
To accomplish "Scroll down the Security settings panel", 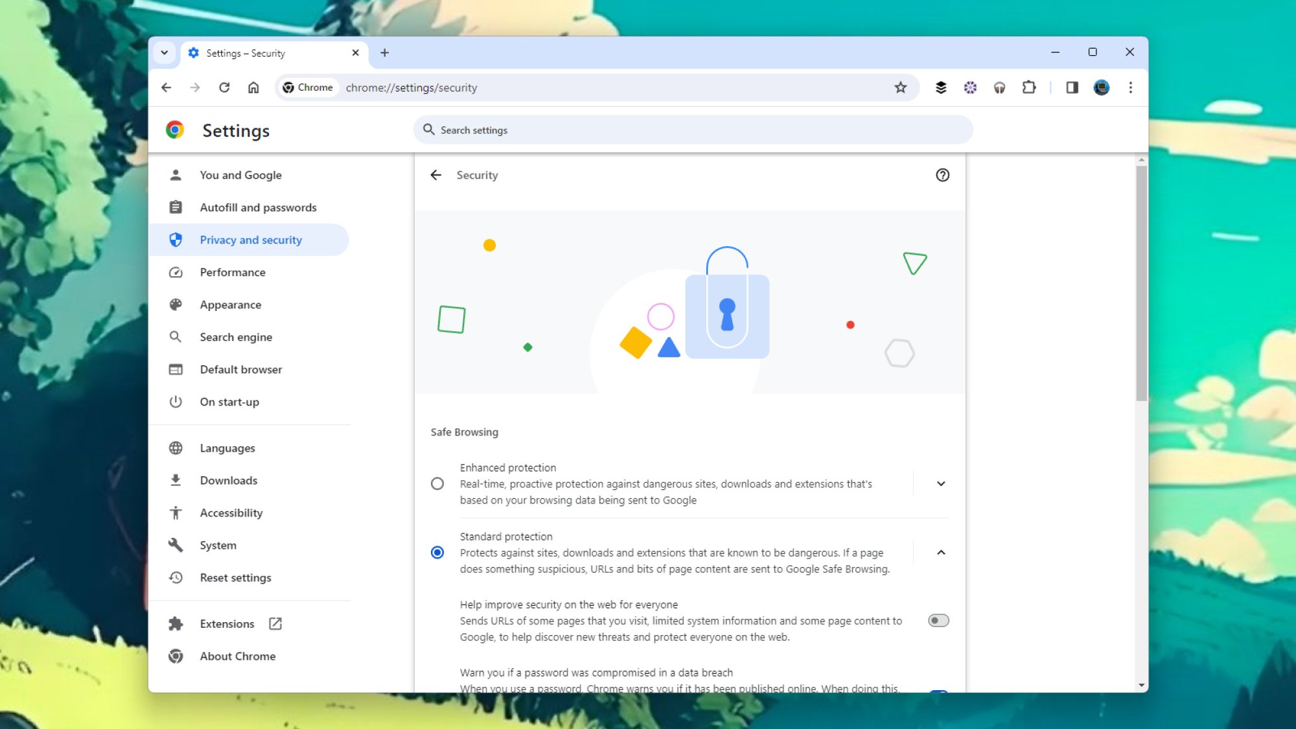I will coord(1142,686).
